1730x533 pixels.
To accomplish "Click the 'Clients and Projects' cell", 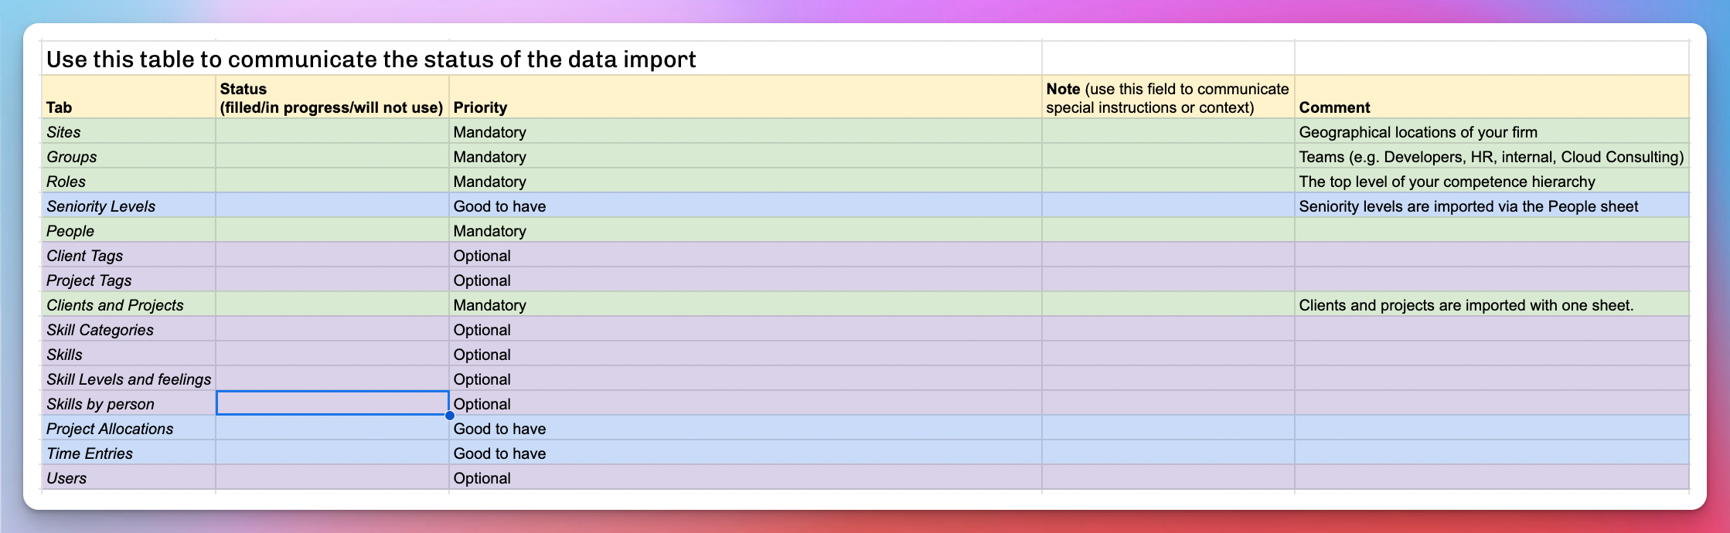I will tap(128, 304).
